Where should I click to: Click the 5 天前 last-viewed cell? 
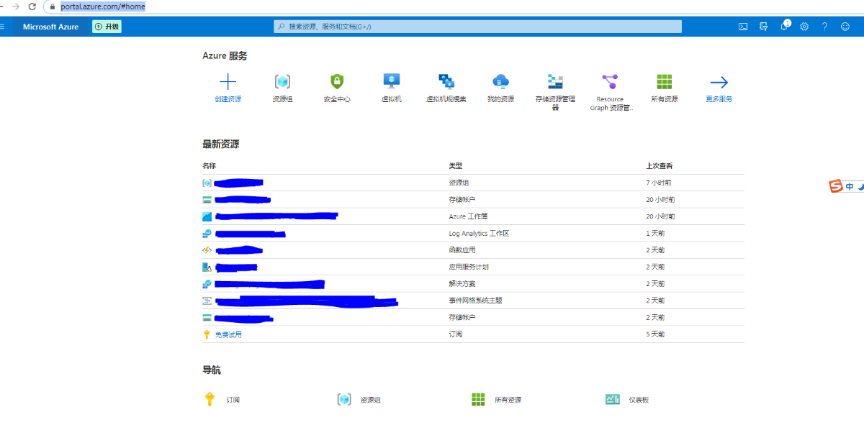655,334
